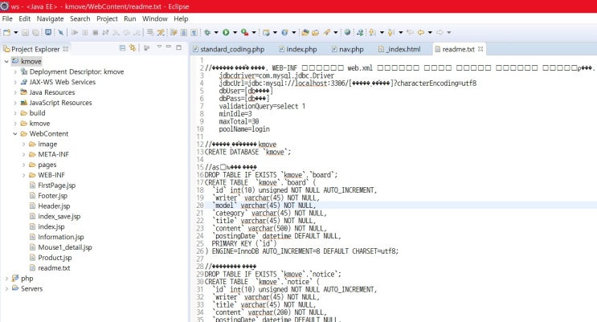Click the New Server toolbar icon

point(266,33)
